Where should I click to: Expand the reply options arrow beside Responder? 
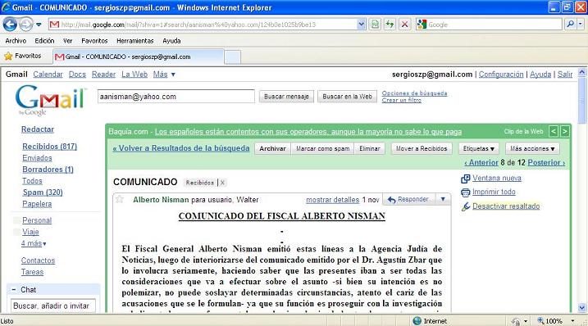[443, 199]
